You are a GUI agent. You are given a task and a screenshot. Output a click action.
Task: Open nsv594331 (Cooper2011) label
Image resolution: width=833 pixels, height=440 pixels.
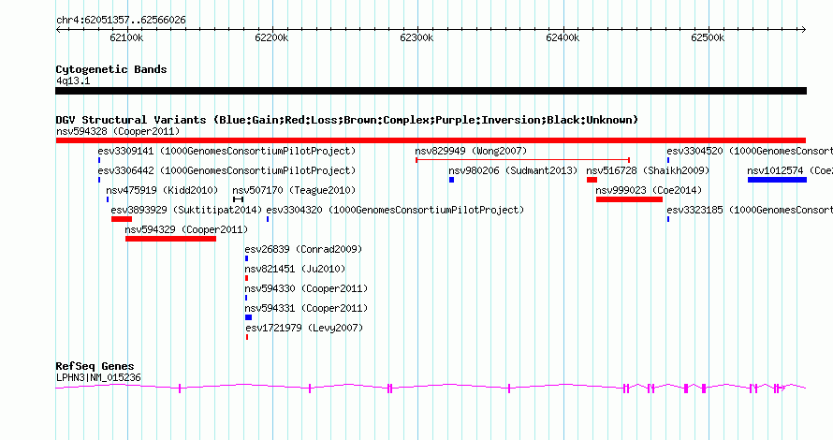(306, 308)
